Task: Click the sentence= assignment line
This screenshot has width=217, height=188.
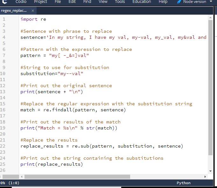Action: pyautogui.click(x=113, y=37)
